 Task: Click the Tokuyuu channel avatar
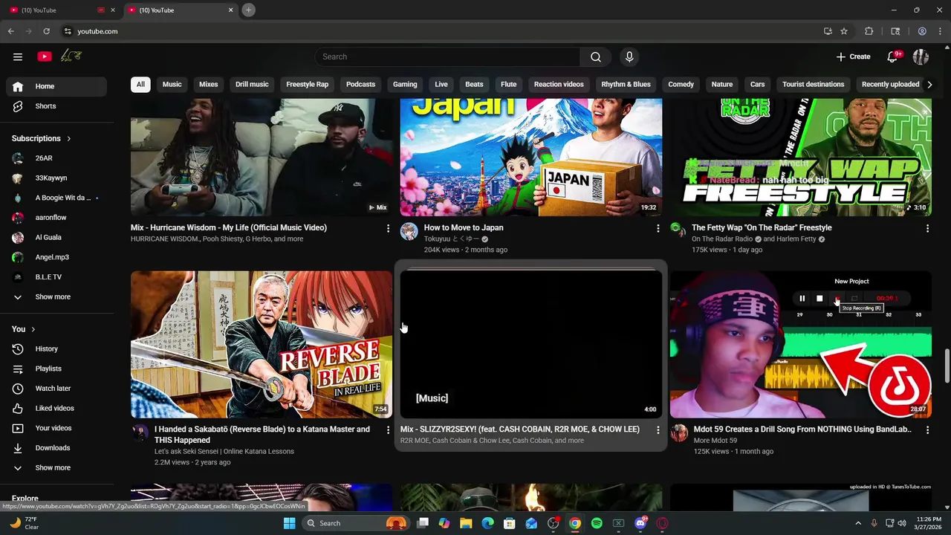click(409, 231)
